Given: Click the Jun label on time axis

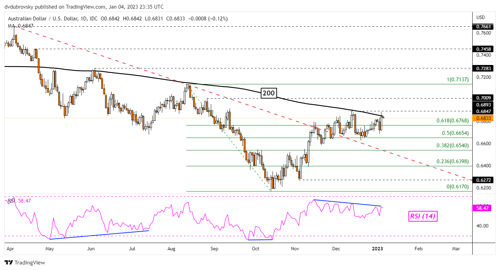Looking at the screenshot, I should pyautogui.click(x=92, y=249).
